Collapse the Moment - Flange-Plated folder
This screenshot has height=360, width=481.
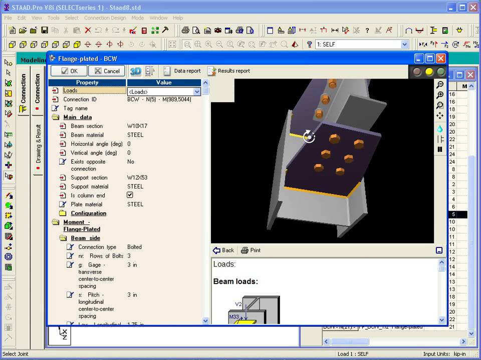pyautogui.click(x=56, y=222)
